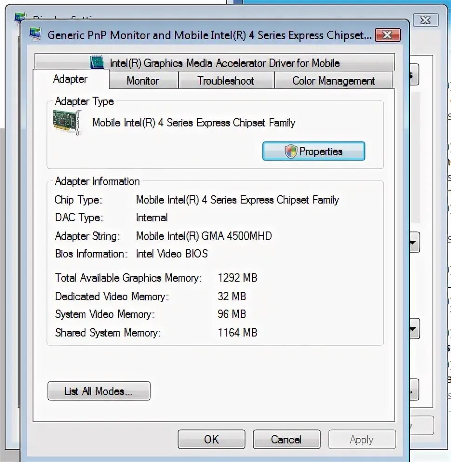Image resolution: width=451 pixels, height=462 pixels.
Task: Click List All Modes button
Action: (99, 391)
